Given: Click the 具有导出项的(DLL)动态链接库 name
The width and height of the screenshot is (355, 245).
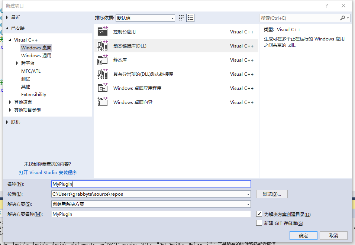Looking at the screenshot, I should click(x=143, y=74).
